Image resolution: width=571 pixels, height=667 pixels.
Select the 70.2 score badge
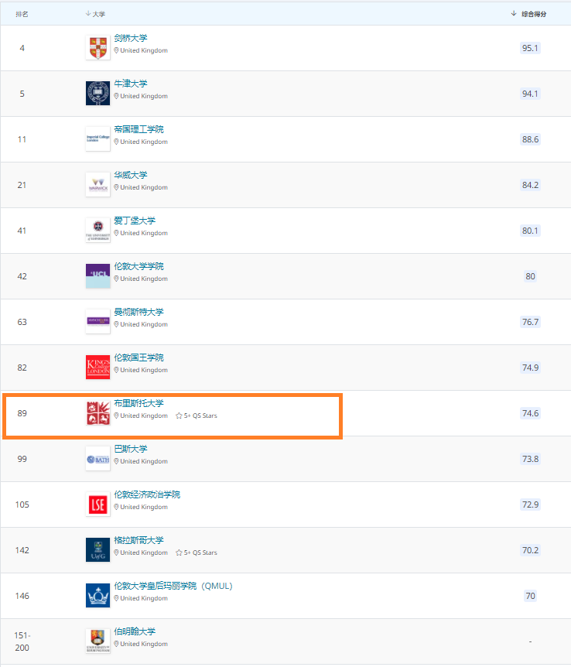pos(530,550)
